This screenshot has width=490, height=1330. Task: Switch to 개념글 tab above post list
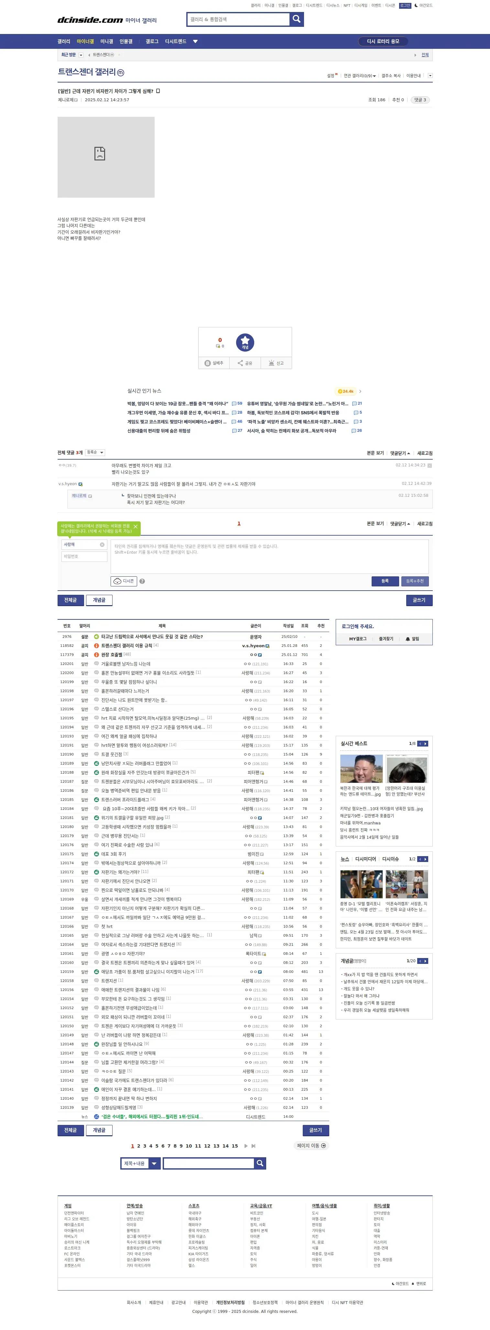coord(99,600)
